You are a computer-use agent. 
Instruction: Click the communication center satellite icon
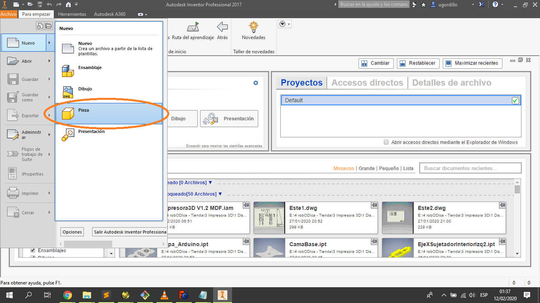point(414,4)
